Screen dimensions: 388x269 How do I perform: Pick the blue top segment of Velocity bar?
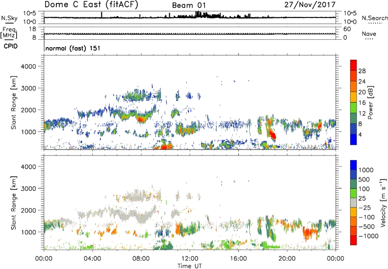[354, 165]
